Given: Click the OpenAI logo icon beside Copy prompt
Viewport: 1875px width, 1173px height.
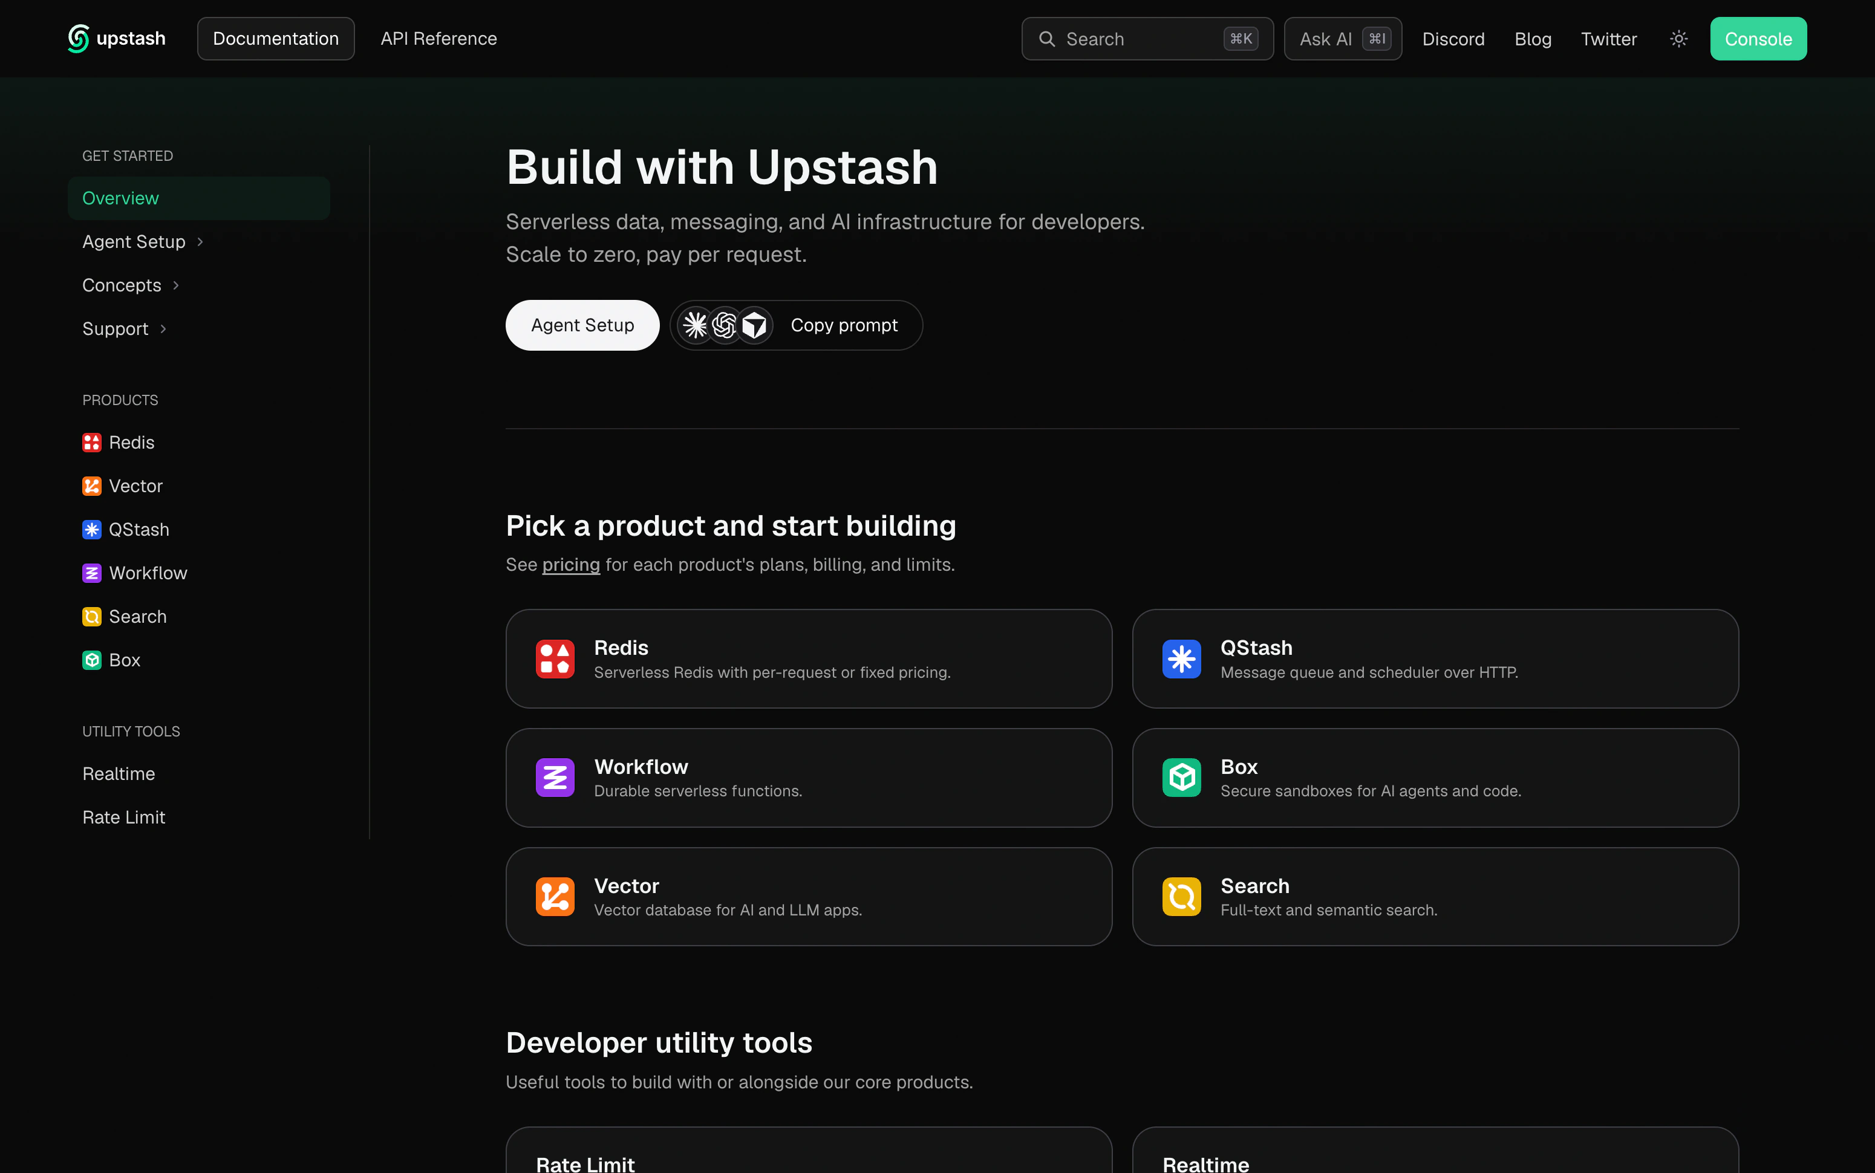Looking at the screenshot, I should pyautogui.click(x=724, y=325).
